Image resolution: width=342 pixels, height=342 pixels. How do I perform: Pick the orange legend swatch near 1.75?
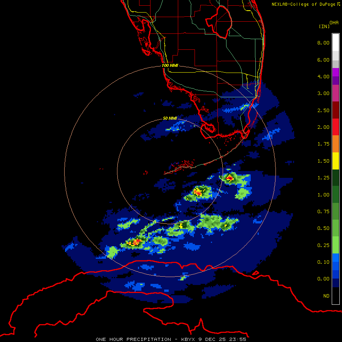click(336, 144)
